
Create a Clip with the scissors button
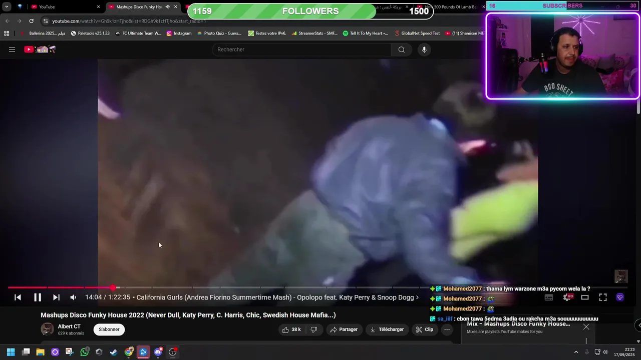point(425,329)
